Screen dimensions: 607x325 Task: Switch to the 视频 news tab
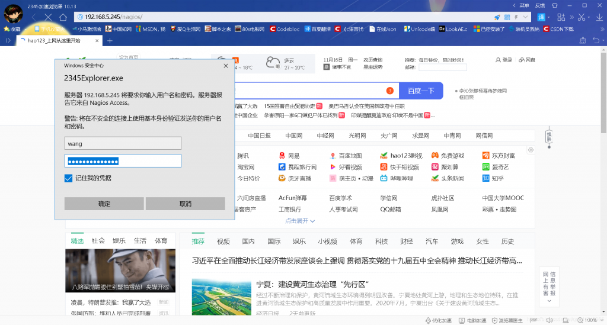tap(223, 242)
